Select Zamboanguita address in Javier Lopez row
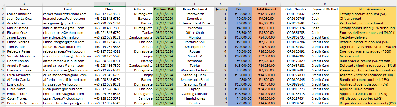 click(x=139, y=37)
